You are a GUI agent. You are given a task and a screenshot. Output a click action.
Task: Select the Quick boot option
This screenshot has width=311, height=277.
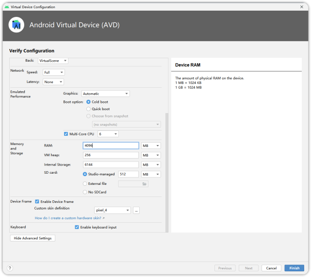88,109
